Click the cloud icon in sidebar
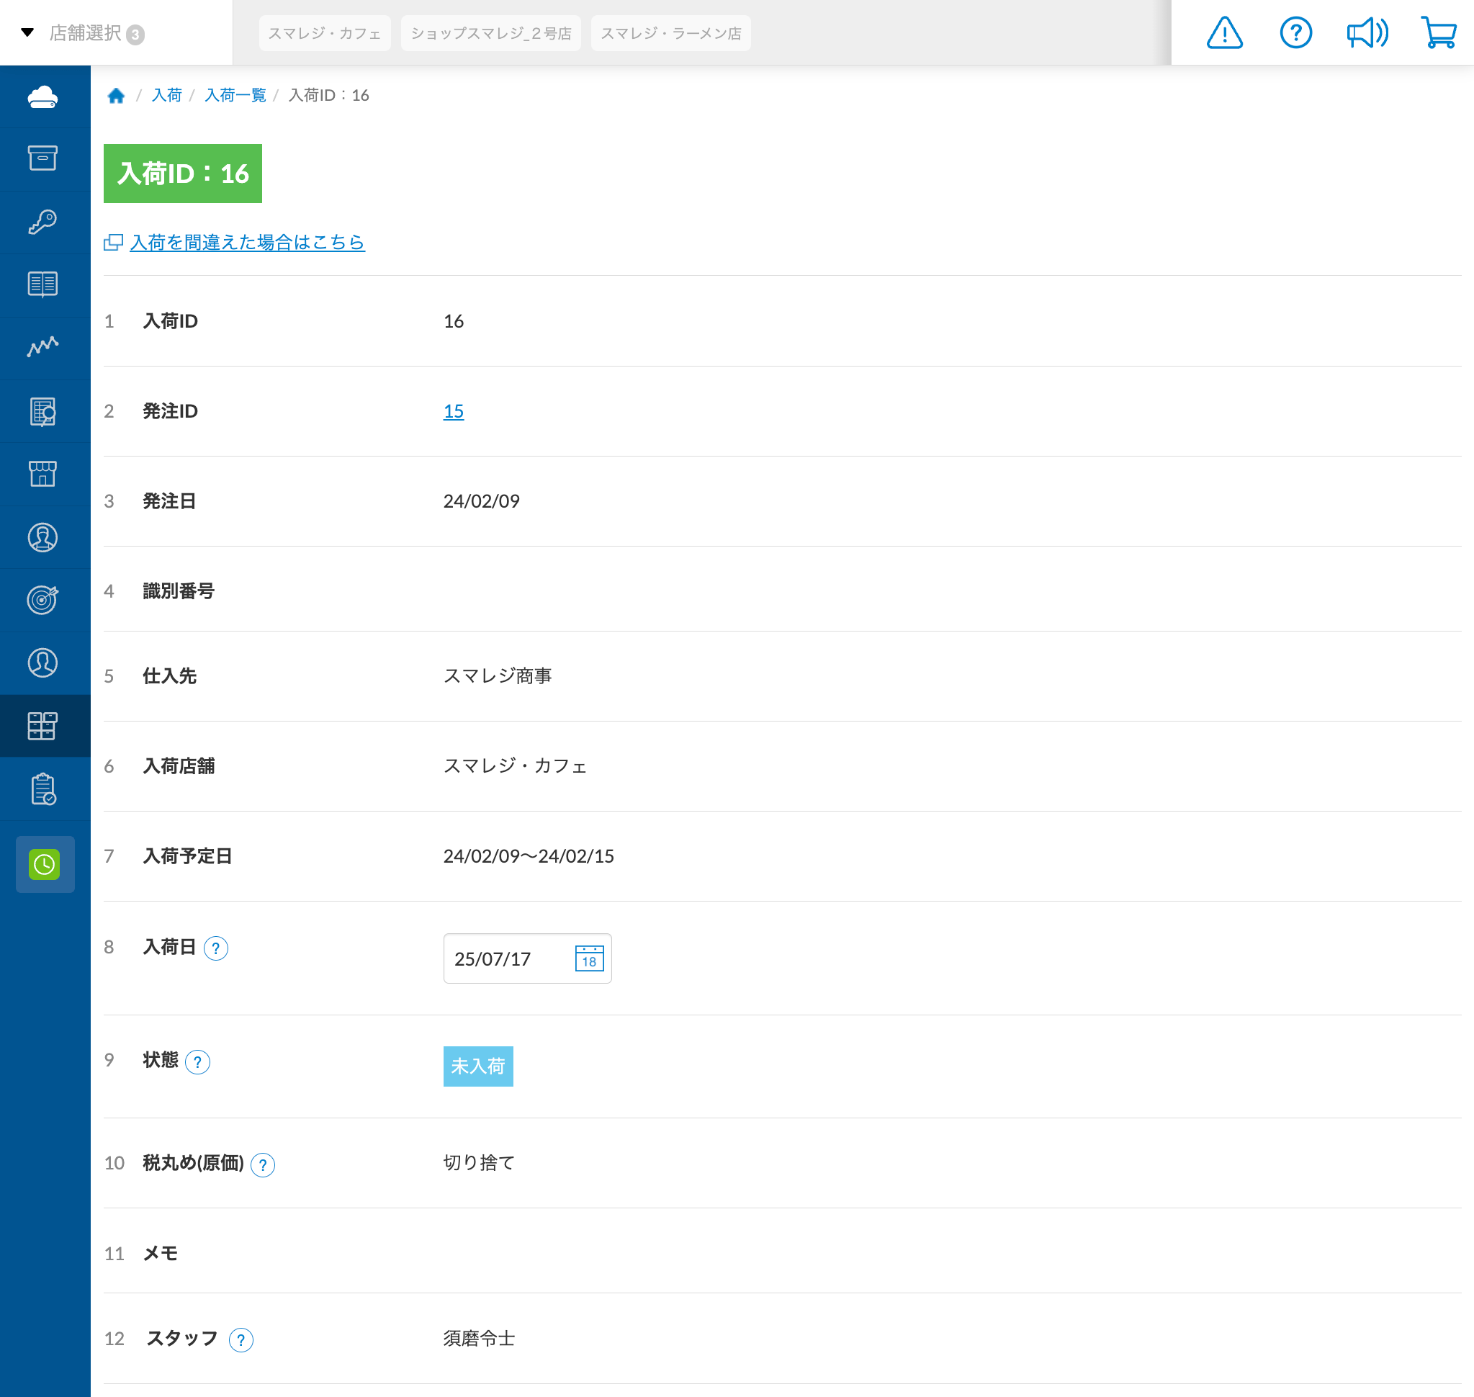 pyautogui.click(x=43, y=96)
